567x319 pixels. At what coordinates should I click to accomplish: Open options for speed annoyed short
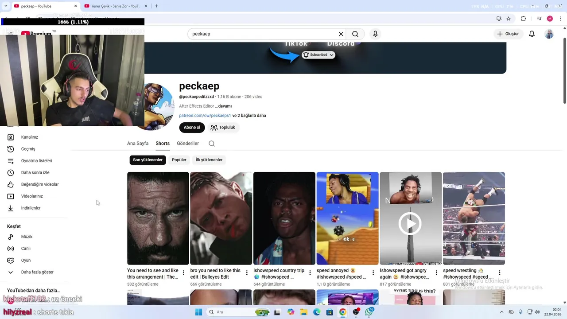373,273
